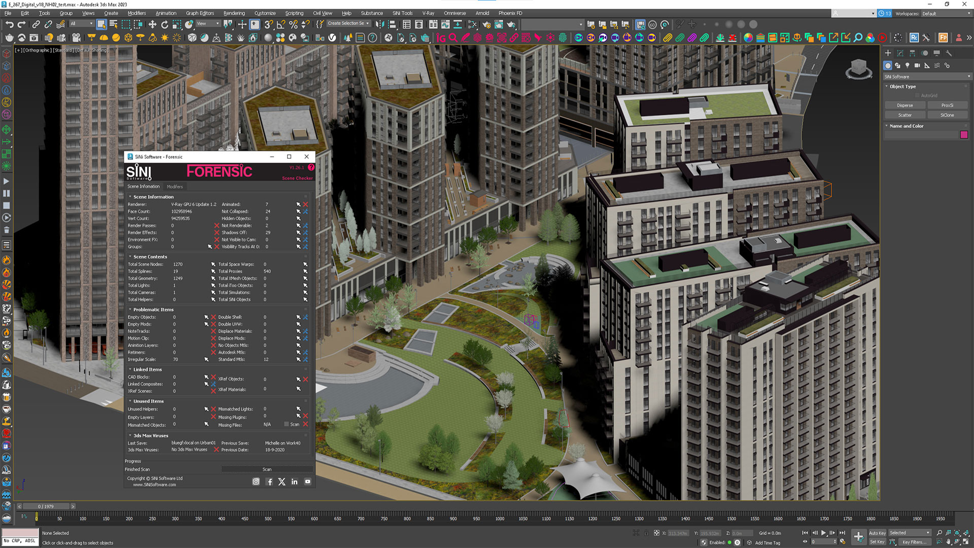This screenshot has height=548, width=974.
Task: Select the Select and Move tool
Action: (152, 24)
